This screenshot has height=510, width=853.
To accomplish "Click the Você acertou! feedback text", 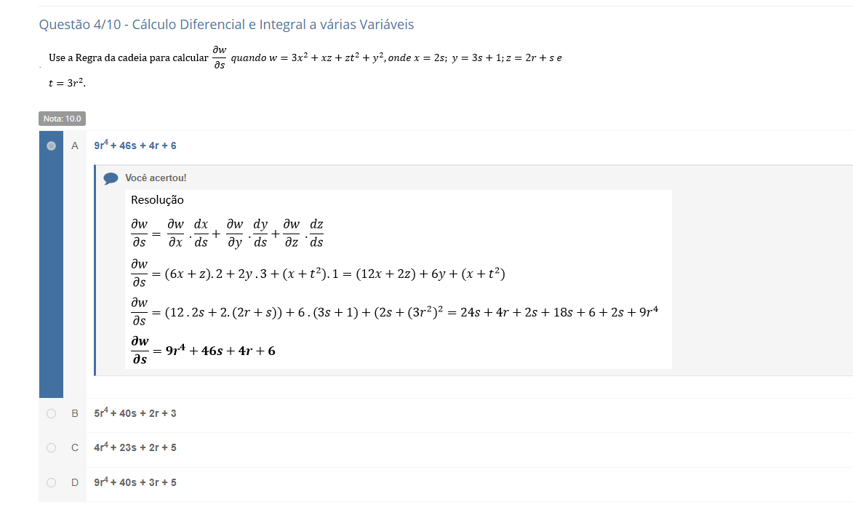I will [x=156, y=178].
